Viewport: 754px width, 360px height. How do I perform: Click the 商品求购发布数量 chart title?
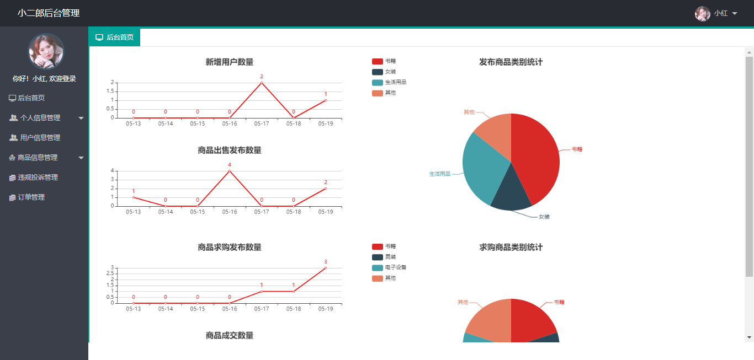(x=230, y=248)
